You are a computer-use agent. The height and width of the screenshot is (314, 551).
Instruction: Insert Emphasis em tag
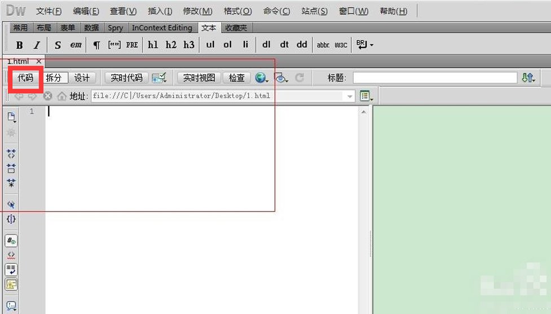pyautogui.click(x=76, y=45)
